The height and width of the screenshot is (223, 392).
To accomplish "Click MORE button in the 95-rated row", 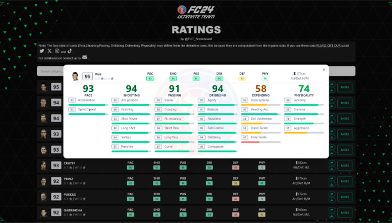I will [345, 87].
